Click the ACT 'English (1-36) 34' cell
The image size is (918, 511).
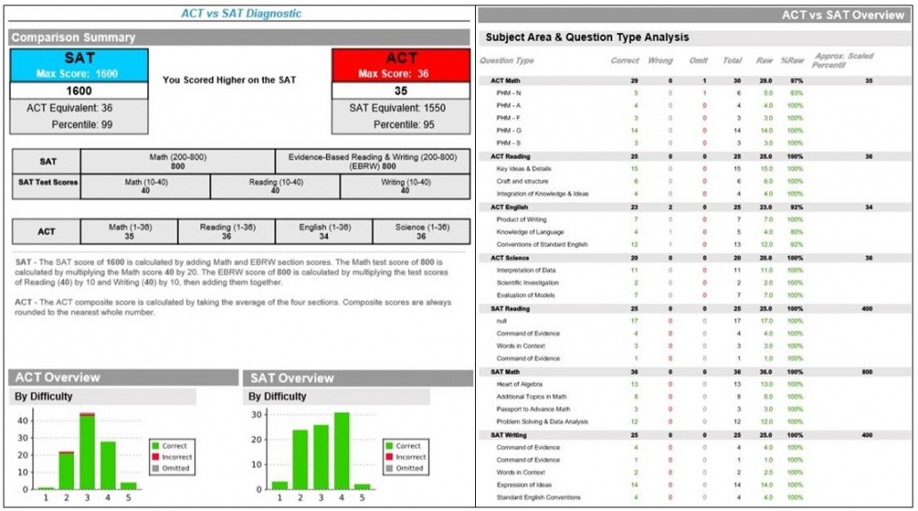tap(324, 232)
